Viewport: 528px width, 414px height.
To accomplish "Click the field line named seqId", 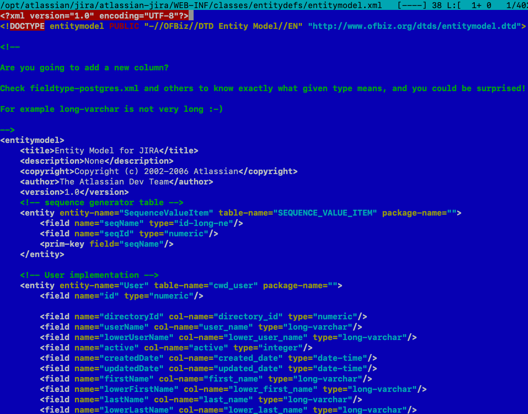I will (x=129, y=234).
